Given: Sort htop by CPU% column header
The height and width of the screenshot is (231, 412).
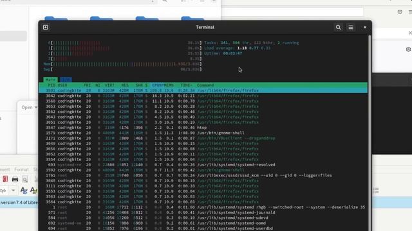Looking at the screenshot, I should (158, 85).
